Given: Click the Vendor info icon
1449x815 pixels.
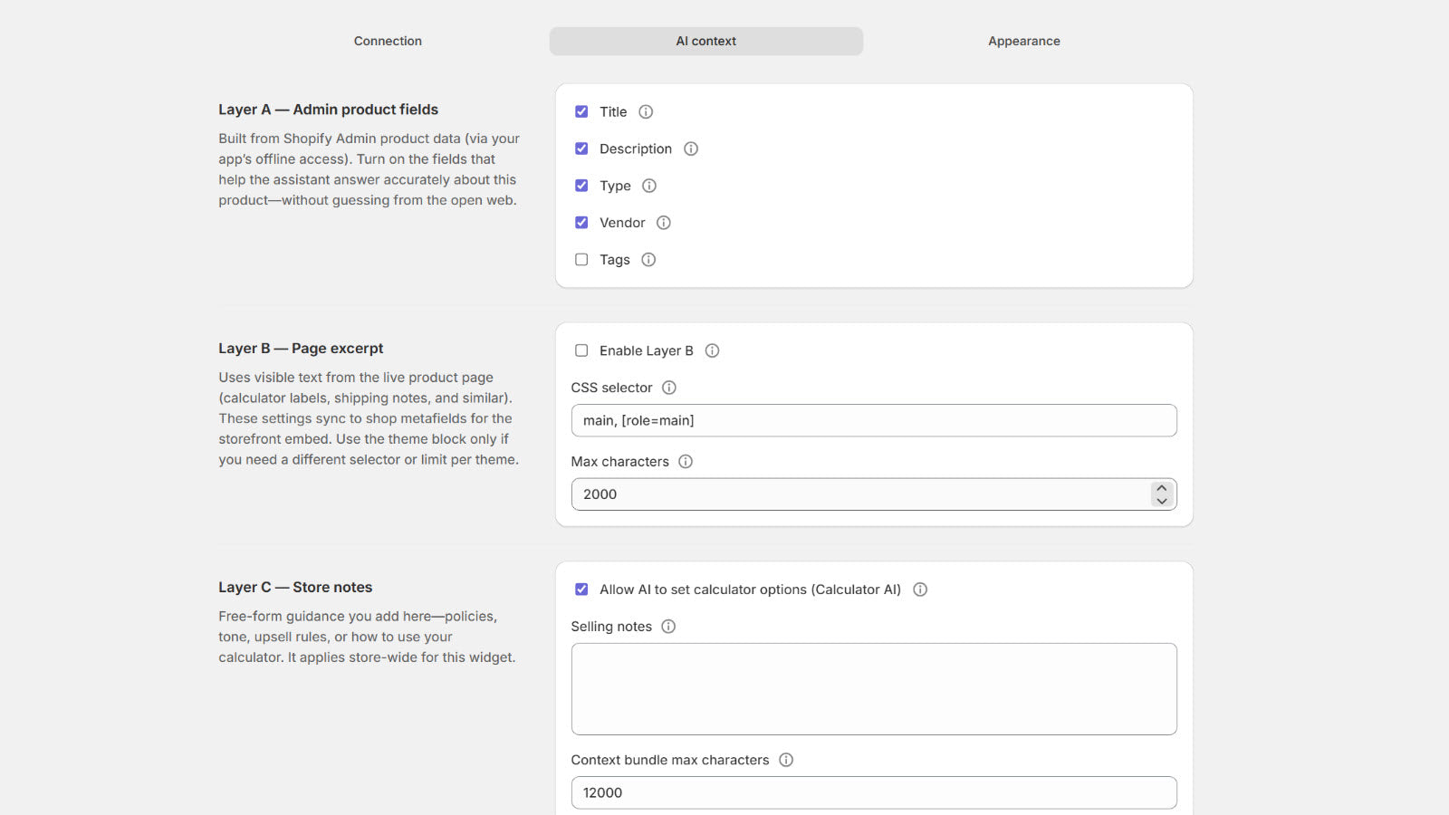Looking at the screenshot, I should (664, 223).
